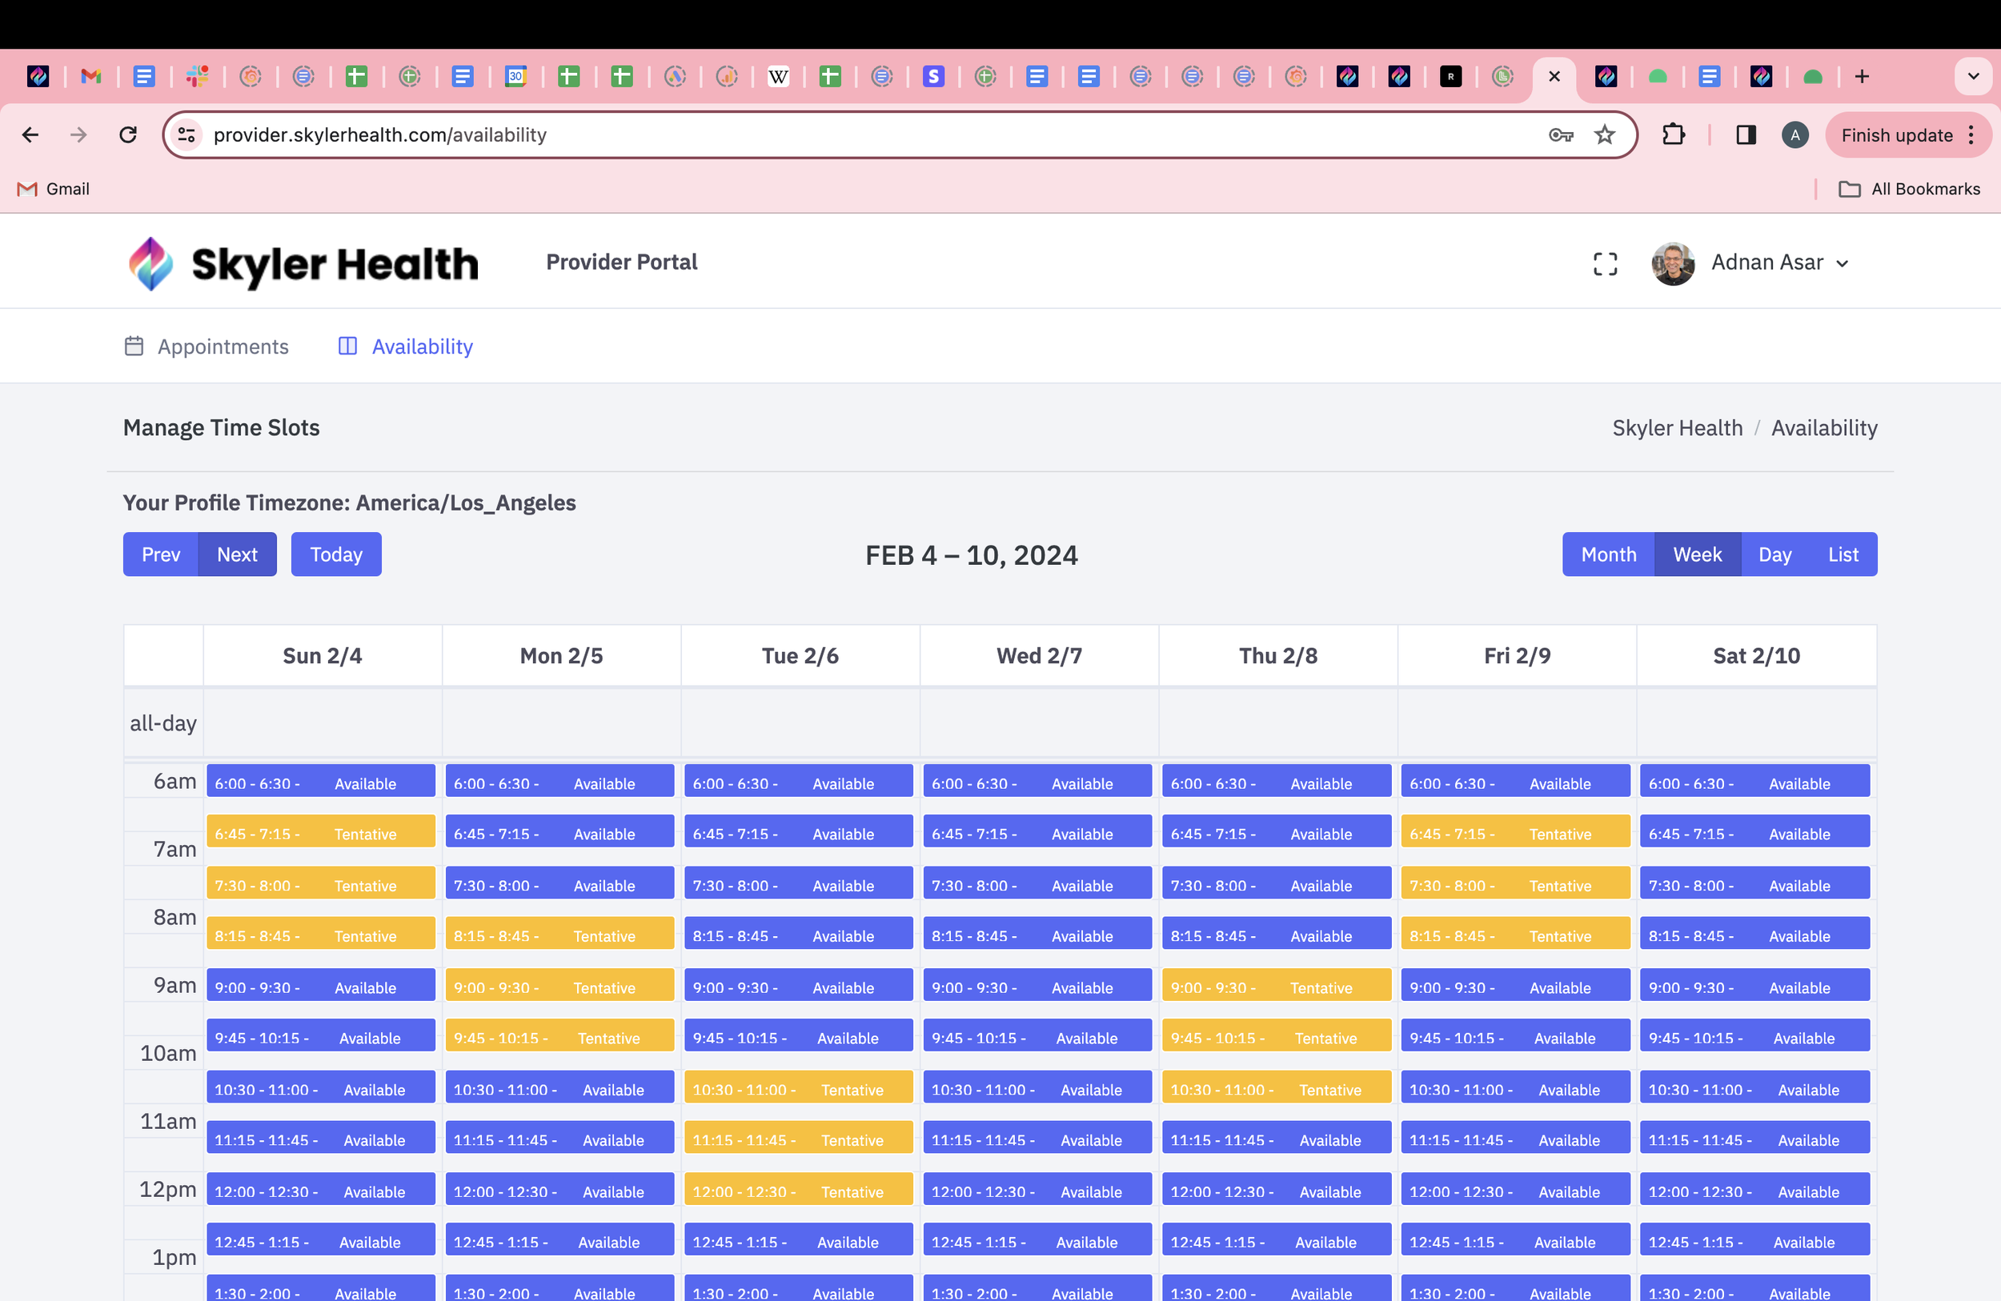Image resolution: width=2001 pixels, height=1301 pixels.
Task: Open a new browser tab
Action: 1862,77
